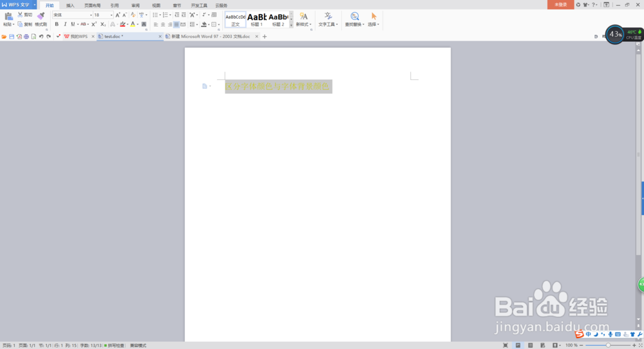
Task: Click decrease indent icon
Action: tap(176, 15)
